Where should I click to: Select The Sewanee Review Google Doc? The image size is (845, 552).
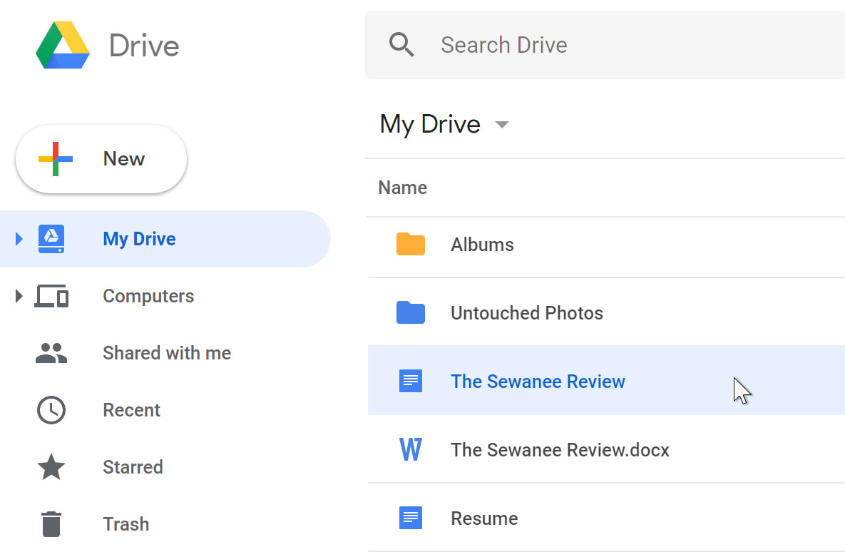pos(538,382)
